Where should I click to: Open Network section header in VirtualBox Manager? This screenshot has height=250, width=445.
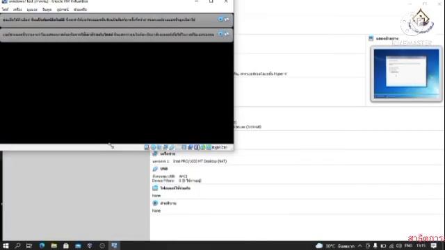click(x=168, y=153)
